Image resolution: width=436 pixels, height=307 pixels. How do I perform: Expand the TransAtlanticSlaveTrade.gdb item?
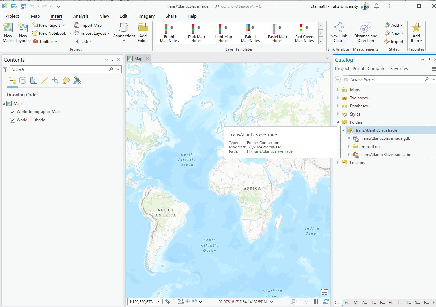(349, 138)
